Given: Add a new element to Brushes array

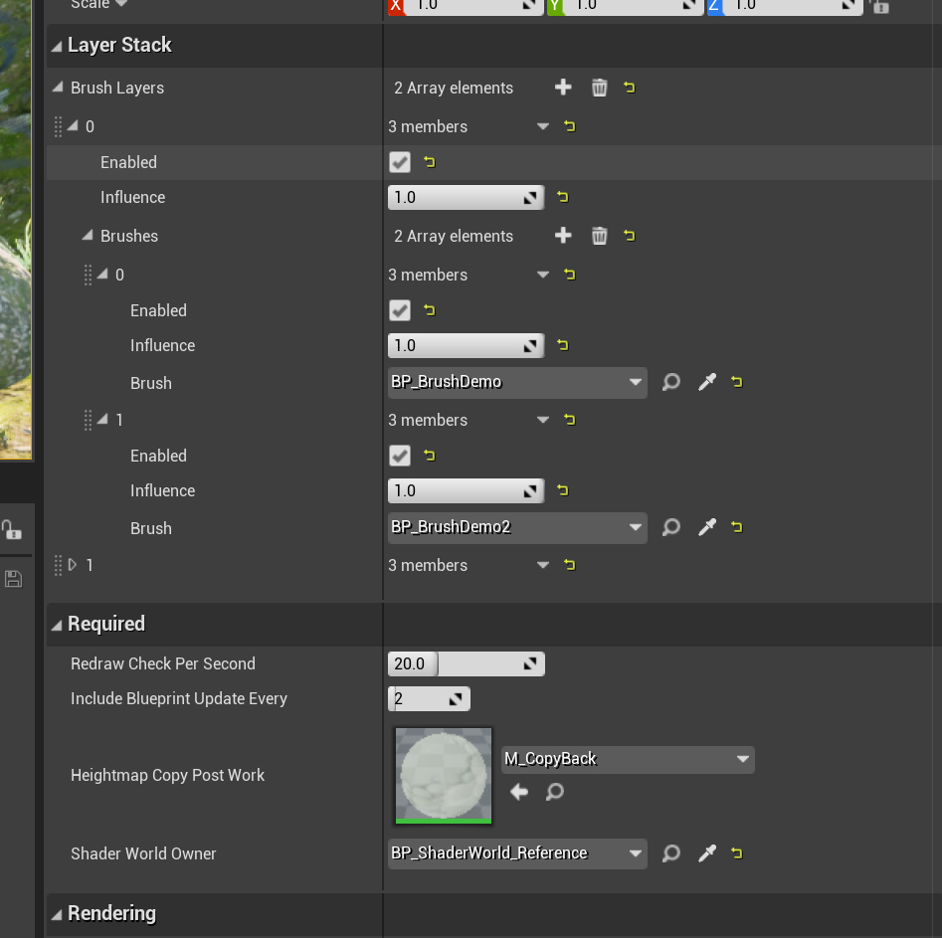Looking at the screenshot, I should click(563, 236).
